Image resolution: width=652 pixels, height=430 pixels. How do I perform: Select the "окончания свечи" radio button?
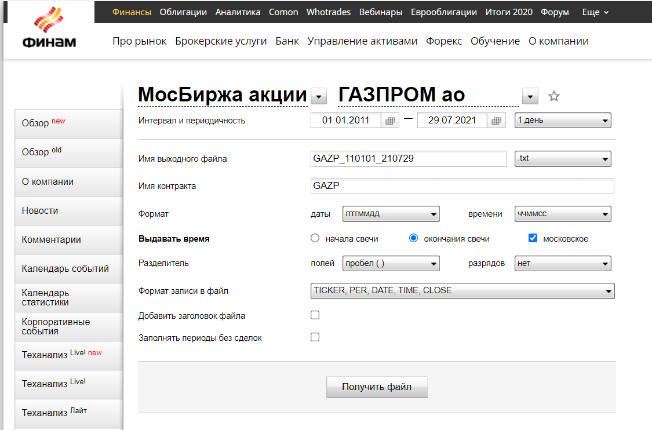click(413, 238)
